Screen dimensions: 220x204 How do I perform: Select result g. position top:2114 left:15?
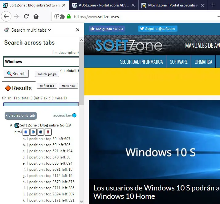click(x=51, y=176)
